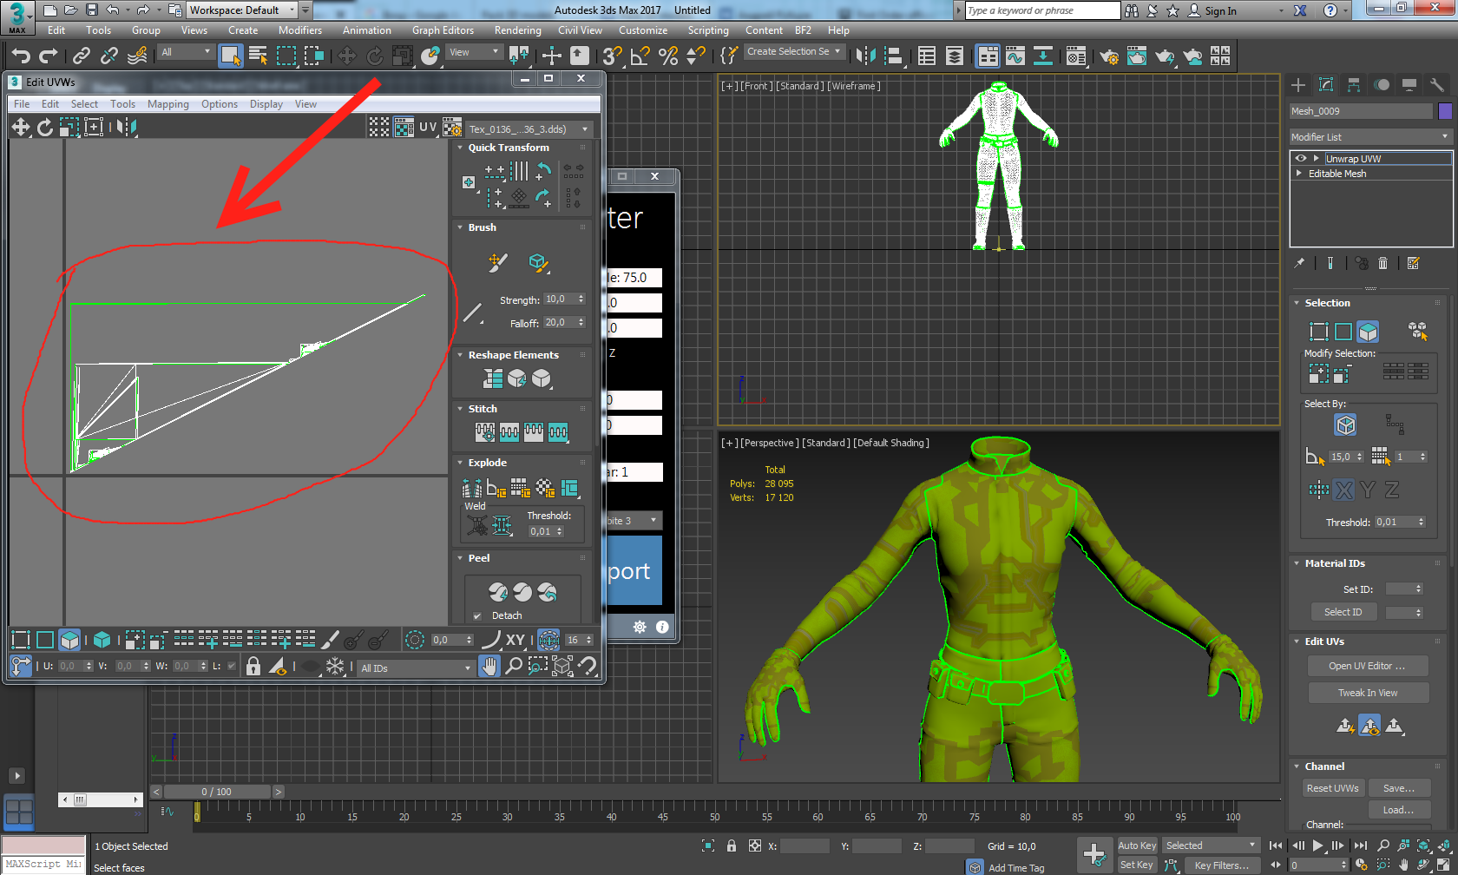Open the All IDs dropdown in Edit UVWs

coord(416,668)
